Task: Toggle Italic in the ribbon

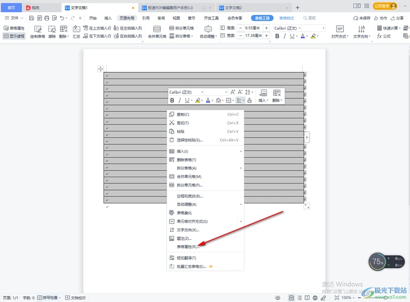Action: pyautogui.click(x=284, y=36)
